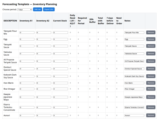
Task: Focus Inventory A2 field for Takoyaki Flour Mix
Action: tap(44, 33)
